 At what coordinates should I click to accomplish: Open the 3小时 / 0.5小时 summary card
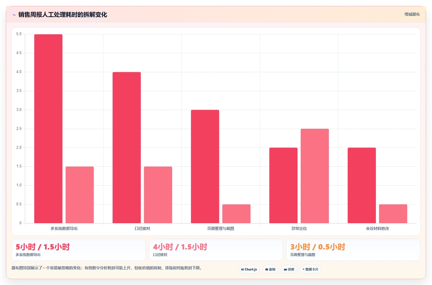353,250
